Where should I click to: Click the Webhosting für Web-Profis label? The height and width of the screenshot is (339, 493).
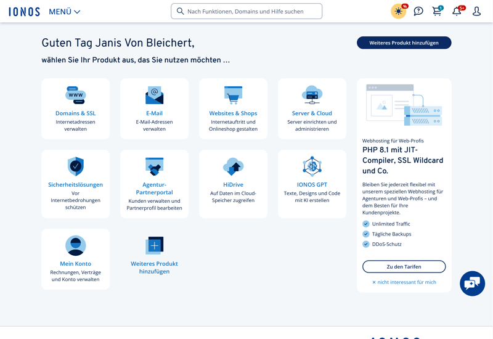pos(393,141)
